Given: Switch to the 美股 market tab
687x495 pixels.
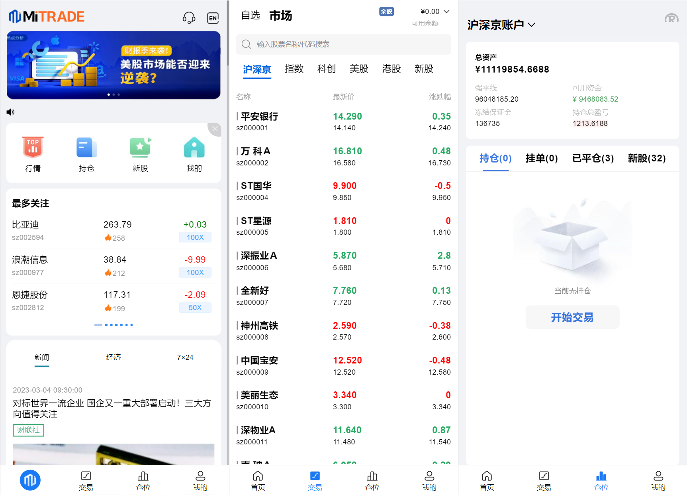Looking at the screenshot, I should (358, 69).
